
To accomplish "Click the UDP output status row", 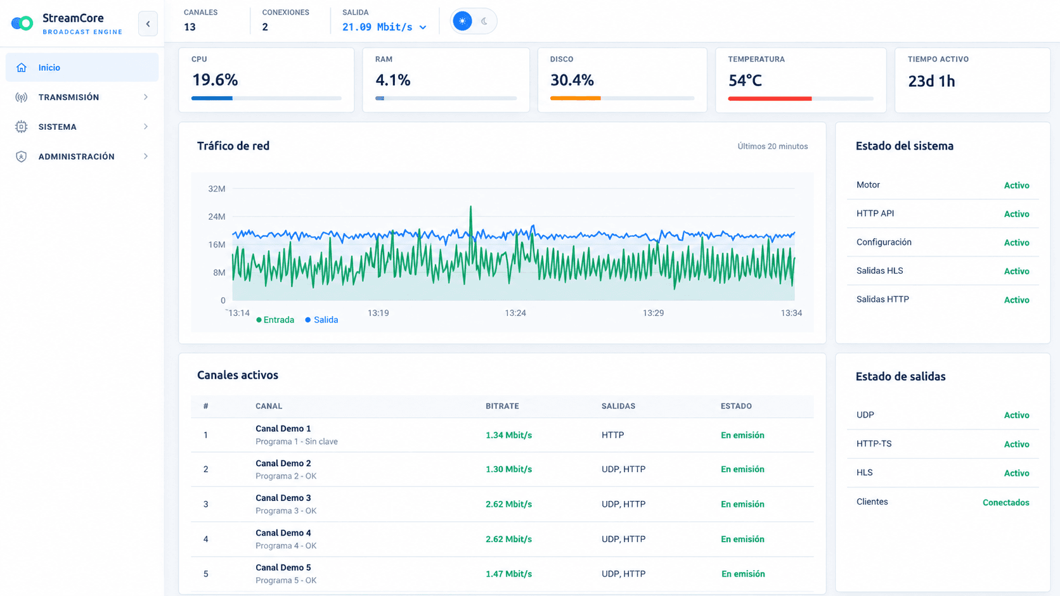I will click(x=943, y=415).
